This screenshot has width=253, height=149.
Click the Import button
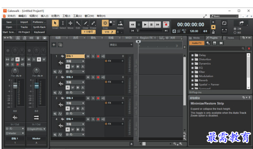click(24, 22)
